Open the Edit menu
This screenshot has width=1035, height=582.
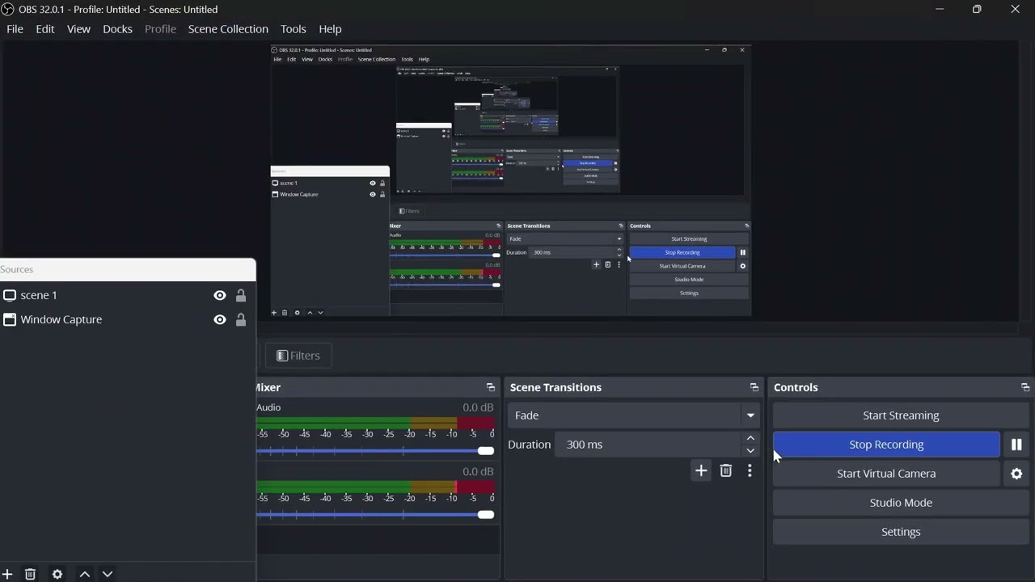(45, 29)
